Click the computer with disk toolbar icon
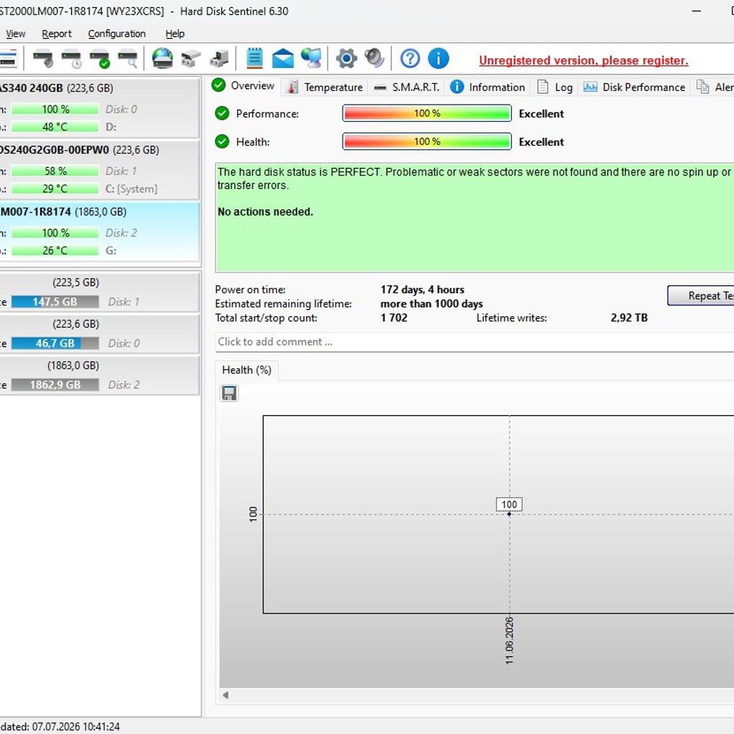This screenshot has height=734, width=734. click(x=219, y=59)
